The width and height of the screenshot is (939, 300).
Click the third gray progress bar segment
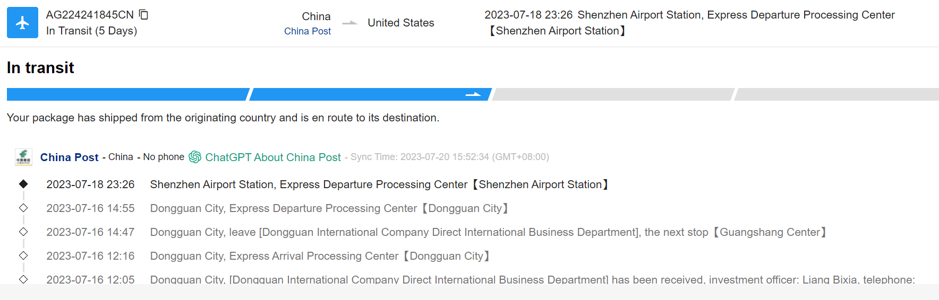tap(613, 94)
